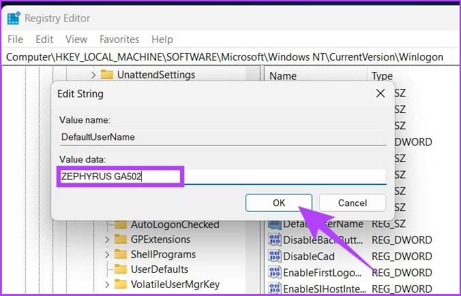Select the EnableFirstLogo... DWORD value icon
The image size is (461, 296).
click(x=275, y=273)
